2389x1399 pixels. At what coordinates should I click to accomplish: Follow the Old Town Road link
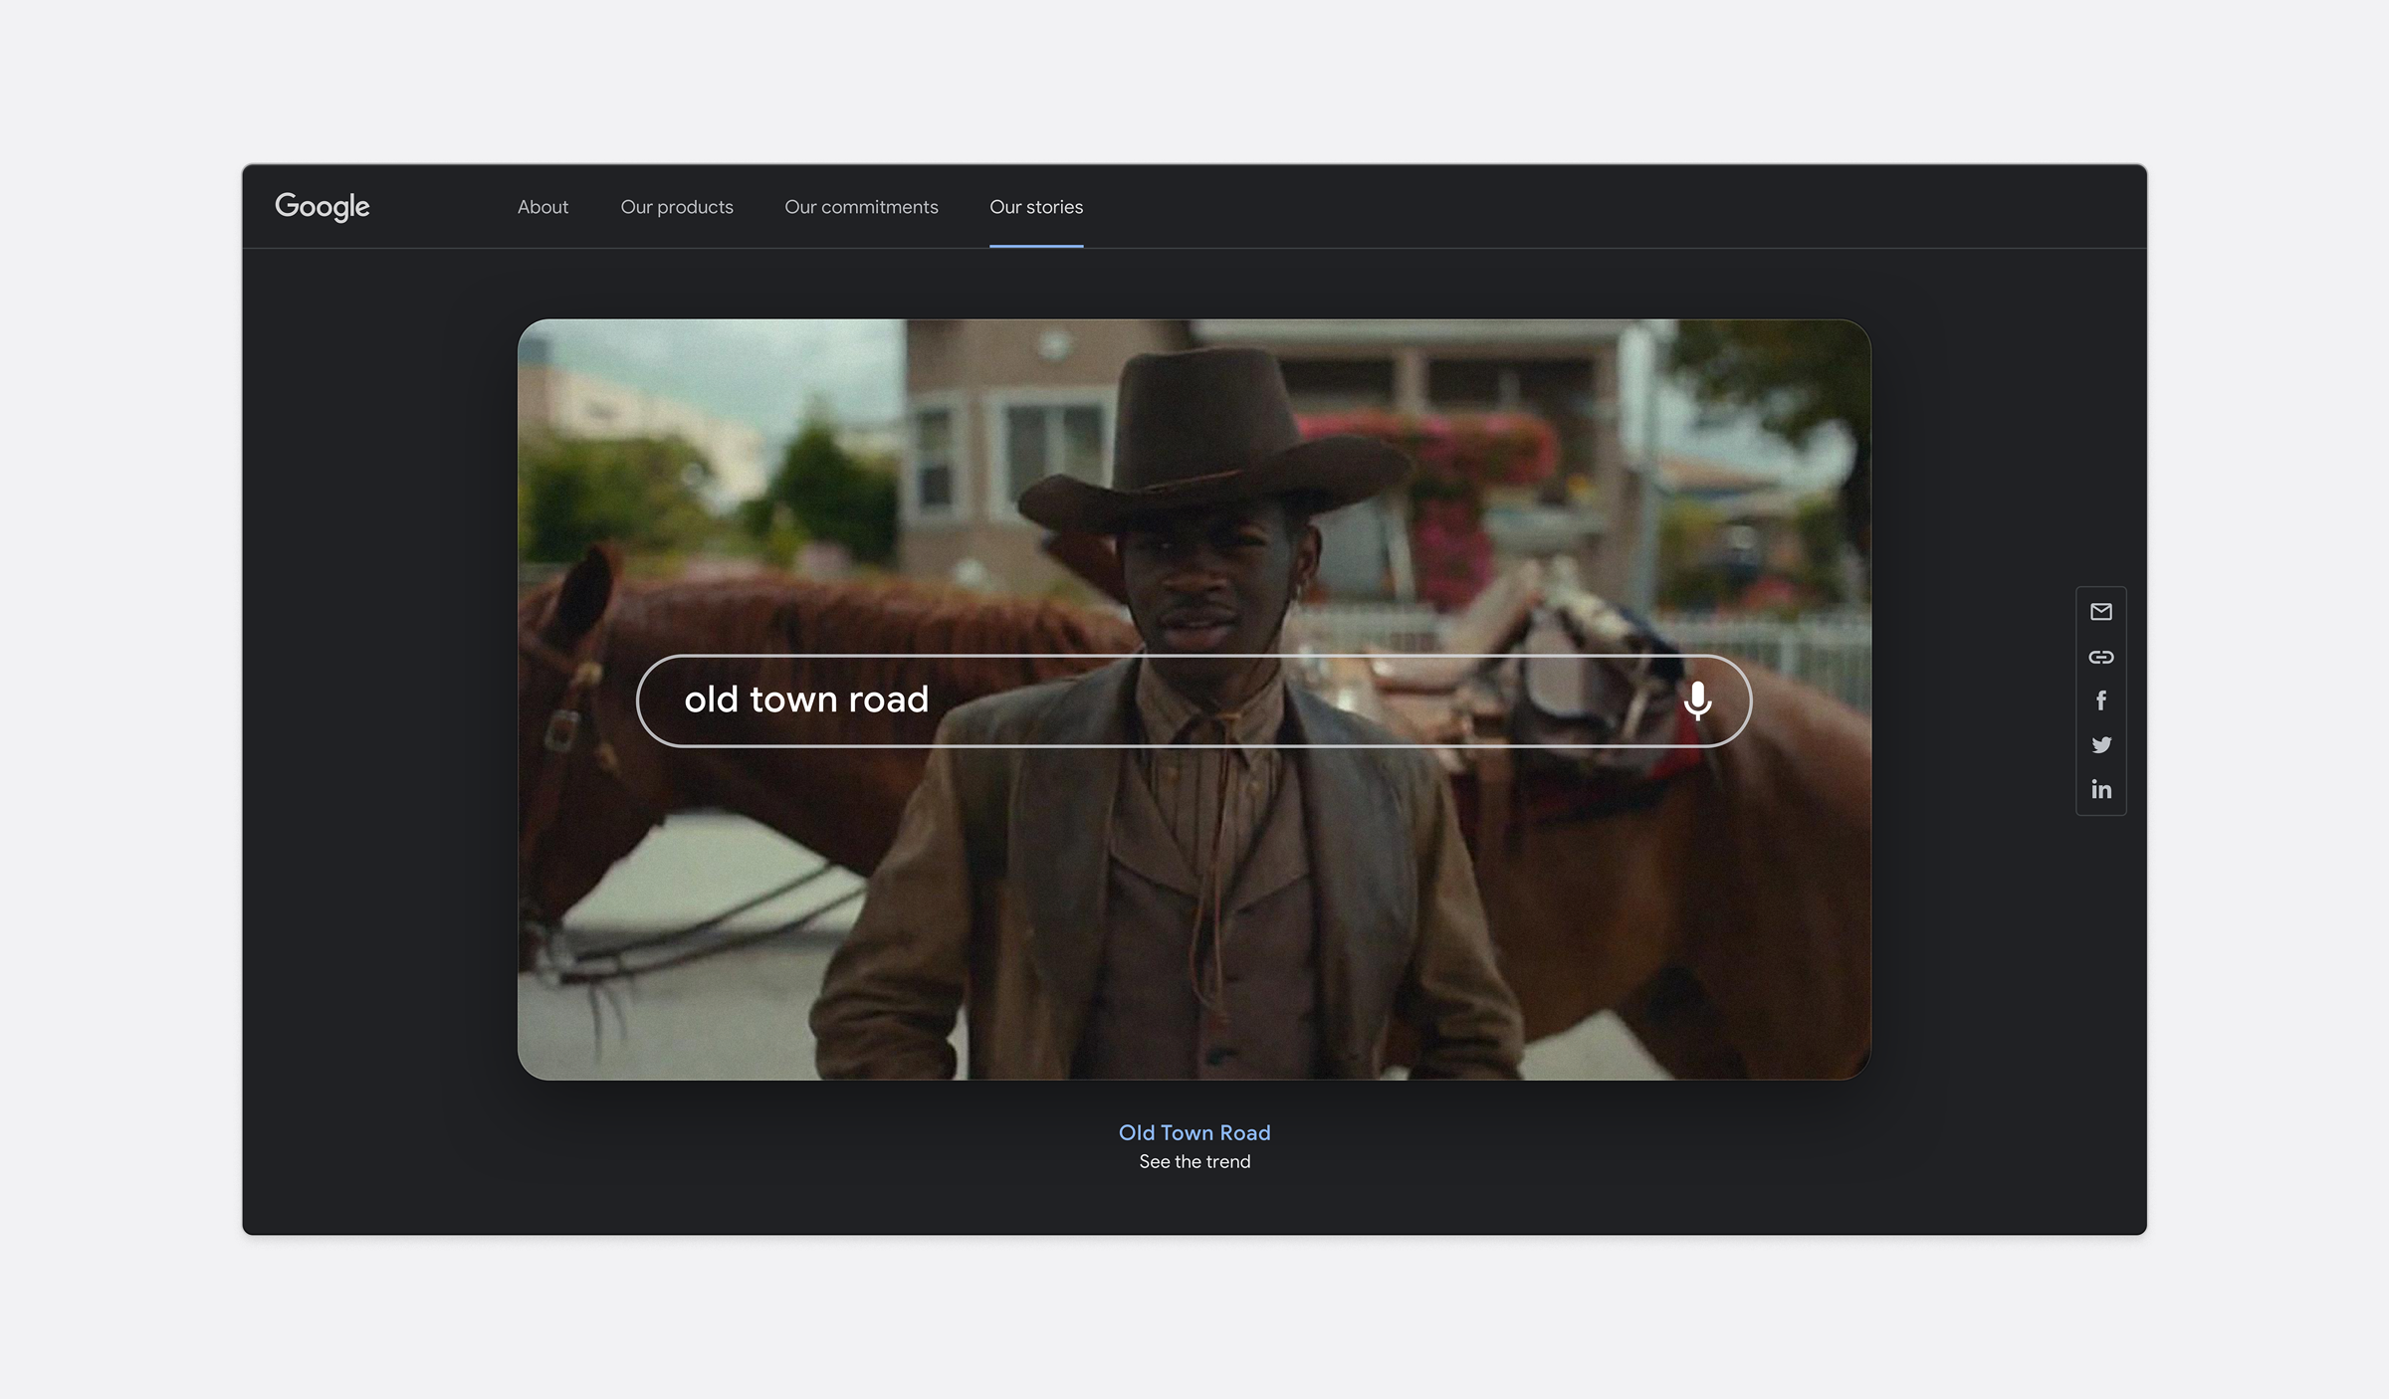1194,1132
